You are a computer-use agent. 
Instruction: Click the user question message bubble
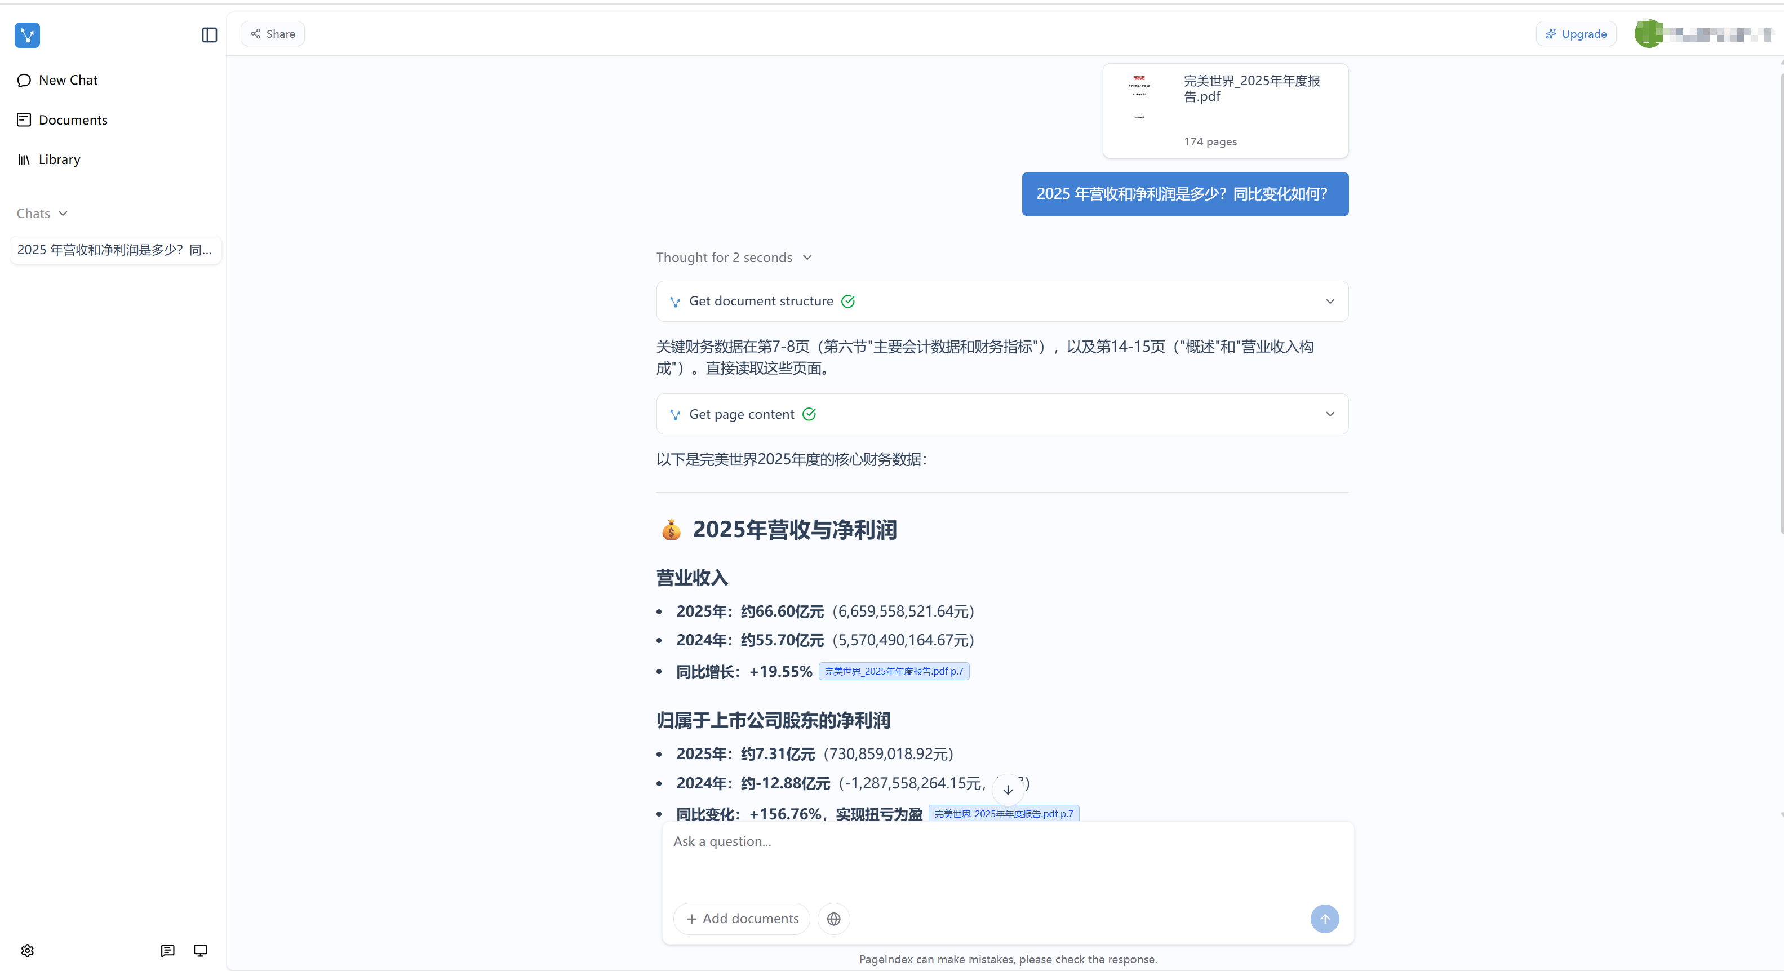[1185, 194]
